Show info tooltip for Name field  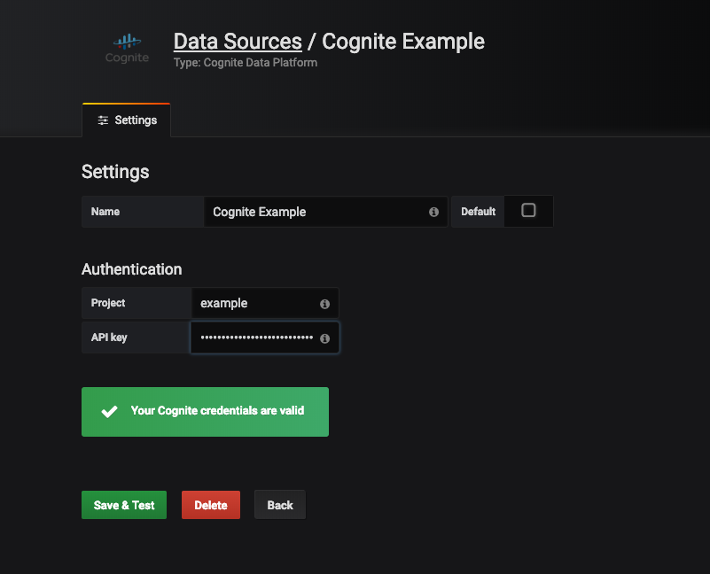433,212
